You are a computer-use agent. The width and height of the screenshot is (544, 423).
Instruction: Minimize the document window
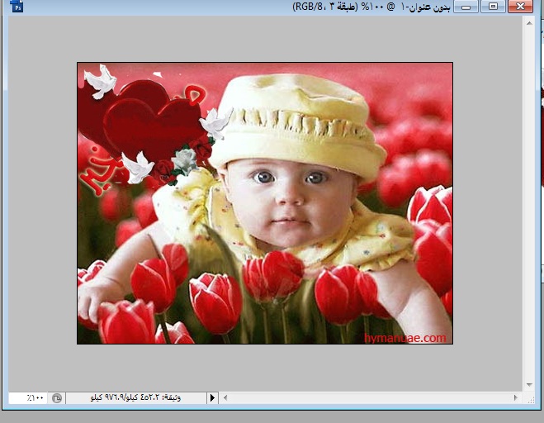pos(468,7)
